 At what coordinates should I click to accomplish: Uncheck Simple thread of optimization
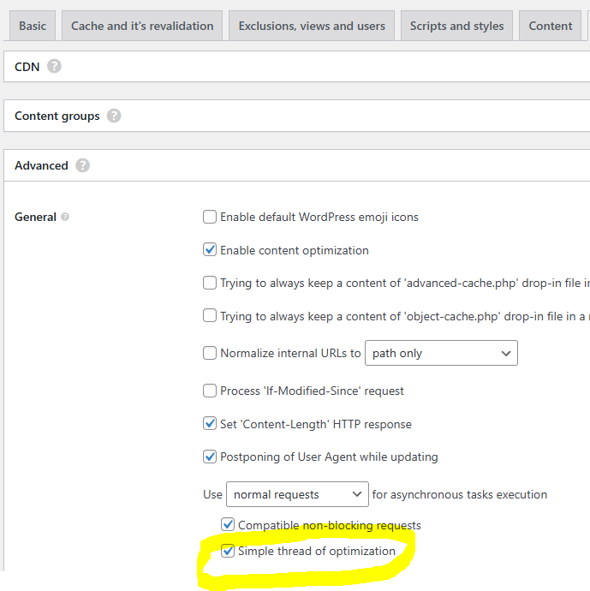click(228, 551)
